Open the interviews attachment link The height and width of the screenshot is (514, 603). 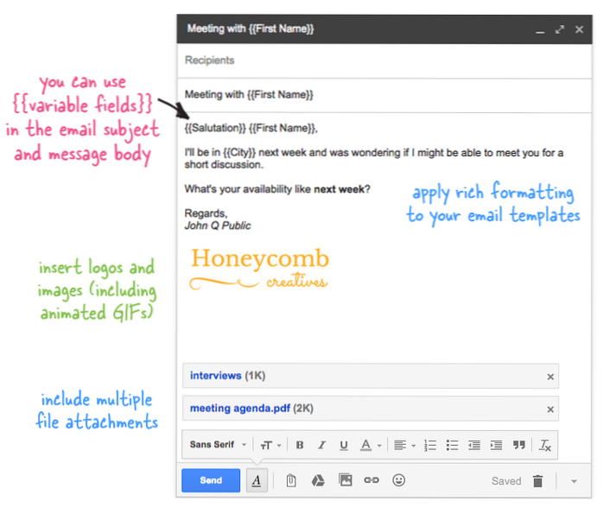point(215,376)
